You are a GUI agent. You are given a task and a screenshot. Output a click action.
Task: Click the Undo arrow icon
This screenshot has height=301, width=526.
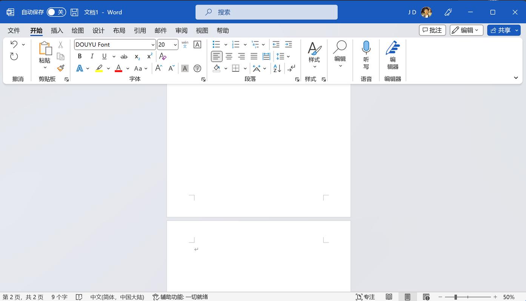14,44
